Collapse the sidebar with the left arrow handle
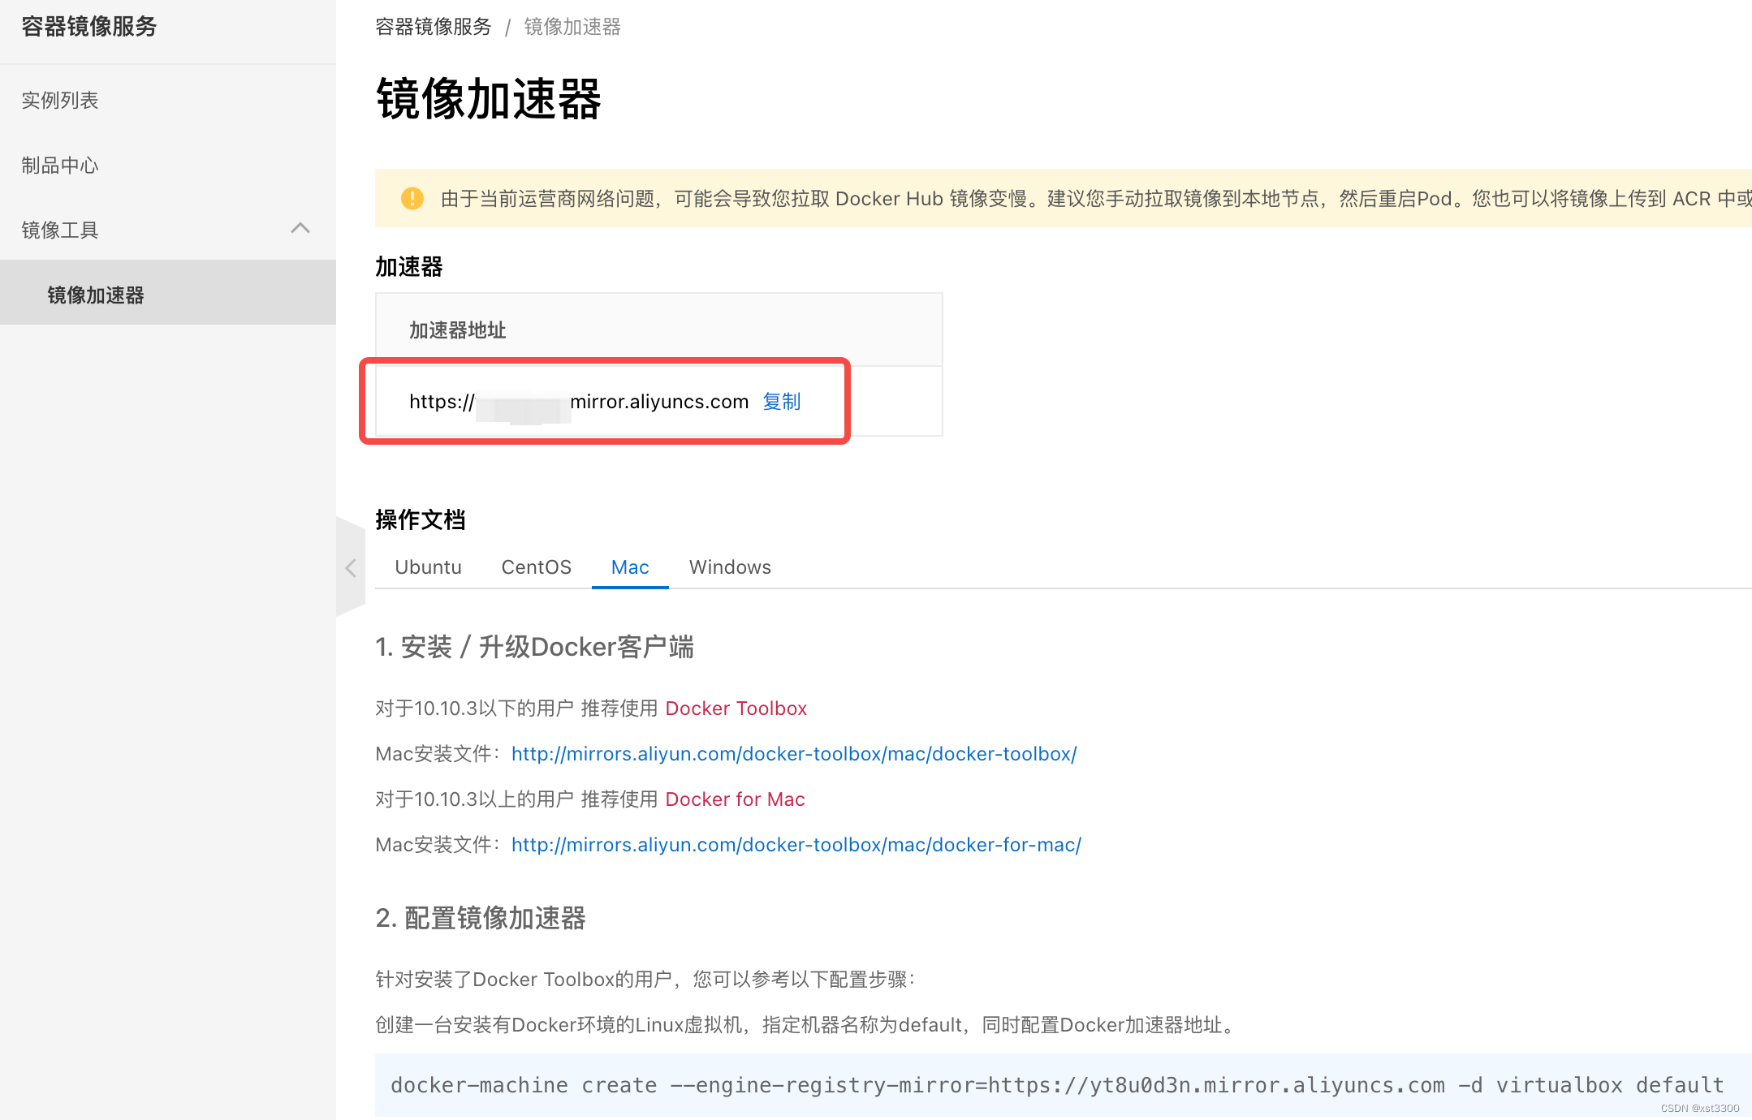The width and height of the screenshot is (1752, 1120). (351, 567)
